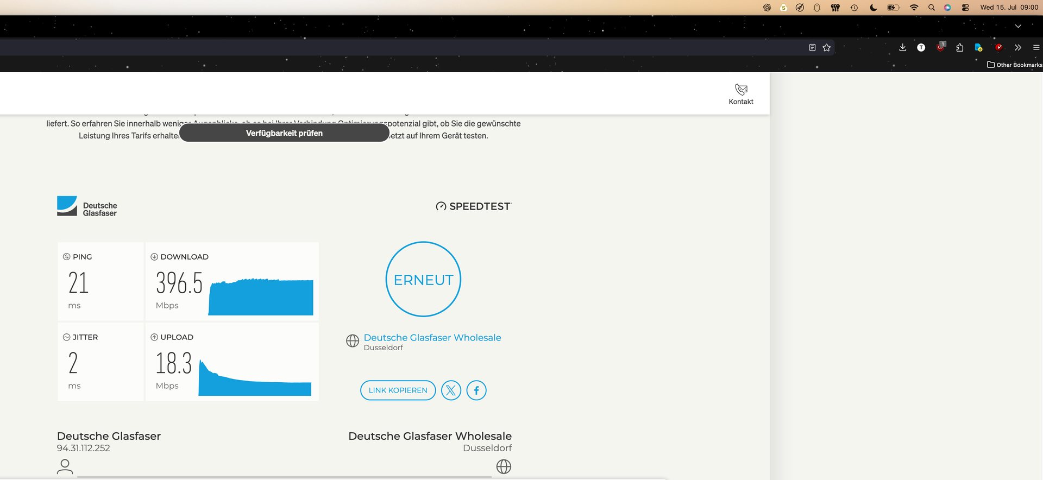Viewport: 1043px width, 480px height.
Task: Share result on X (Twitter)
Action: (x=451, y=390)
